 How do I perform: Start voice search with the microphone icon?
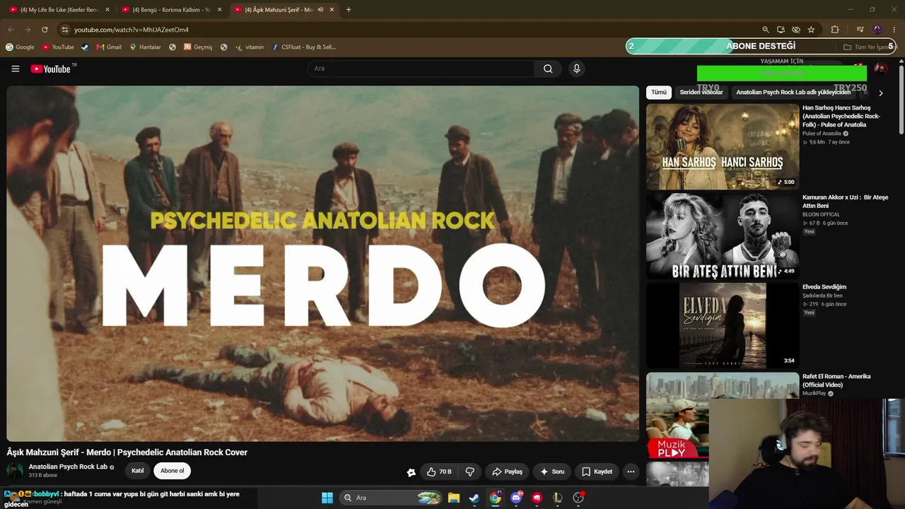coord(576,69)
